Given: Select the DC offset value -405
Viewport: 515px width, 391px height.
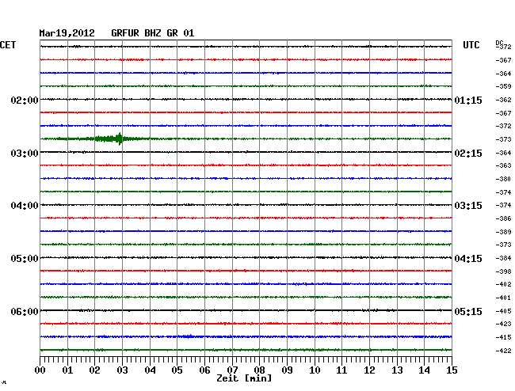Looking at the screenshot, I should [x=503, y=311].
